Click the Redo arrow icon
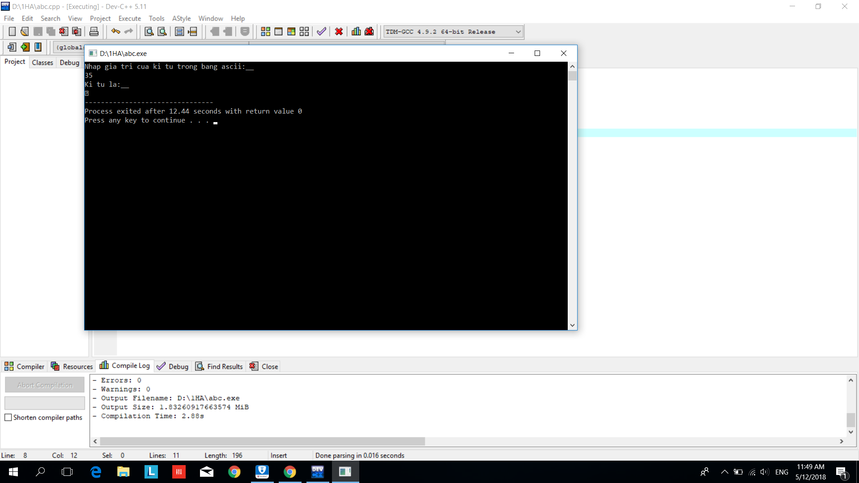Image resolution: width=859 pixels, height=483 pixels. (x=129, y=31)
